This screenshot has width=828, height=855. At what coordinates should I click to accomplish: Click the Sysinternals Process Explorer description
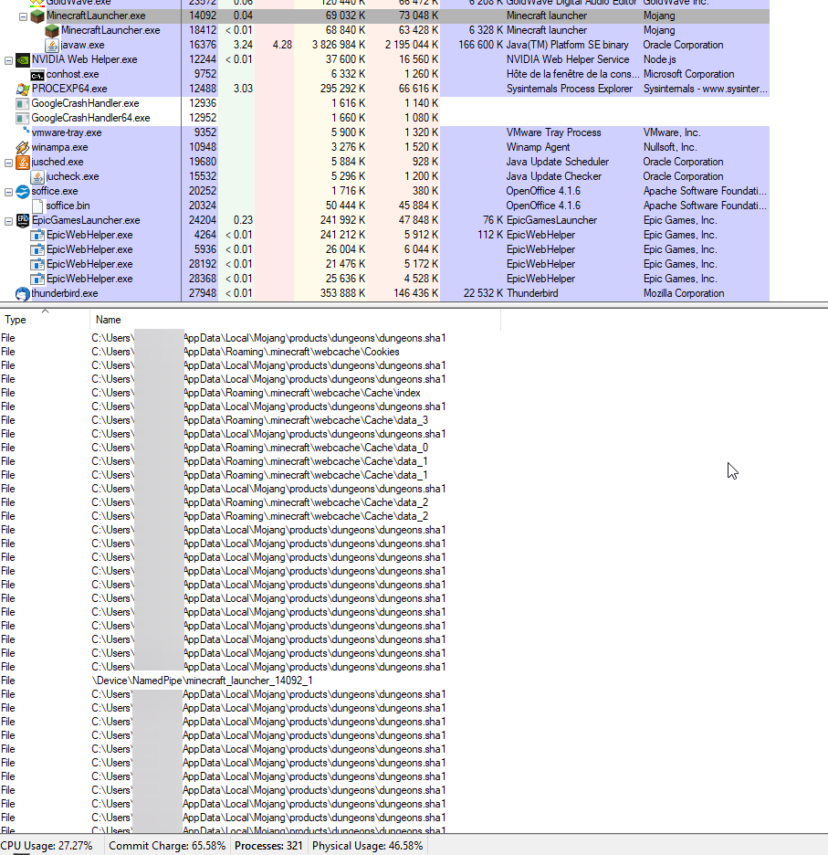(569, 89)
